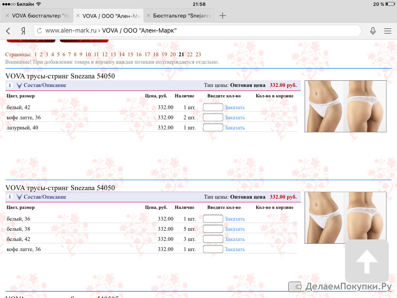Click the info icon in second product block

coord(10,197)
